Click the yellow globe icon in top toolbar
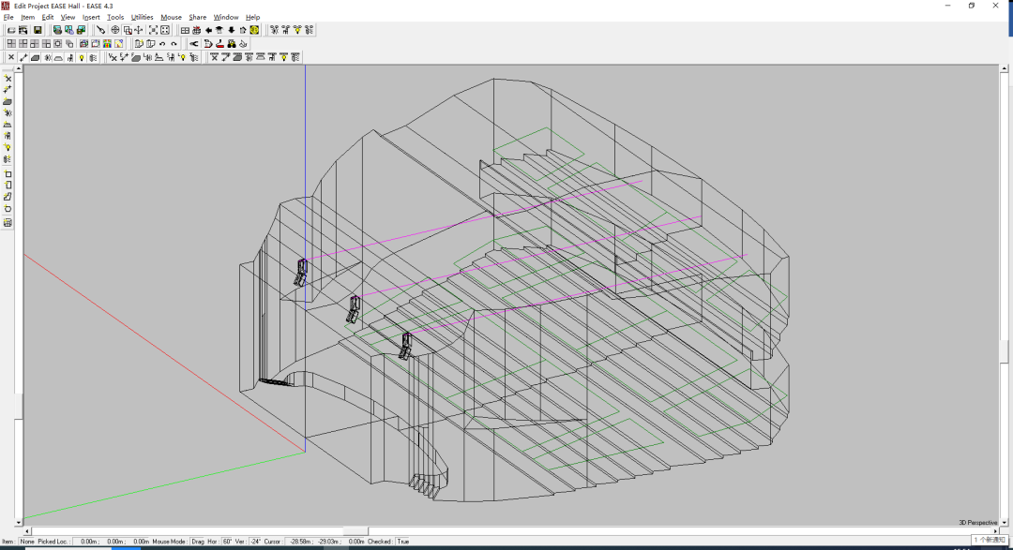 pos(254,30)
